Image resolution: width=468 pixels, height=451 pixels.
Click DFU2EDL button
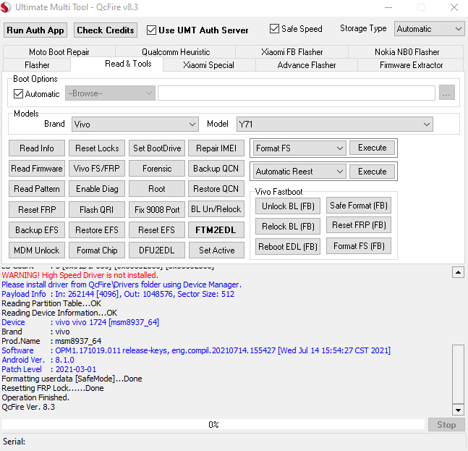tap(157, 250)
